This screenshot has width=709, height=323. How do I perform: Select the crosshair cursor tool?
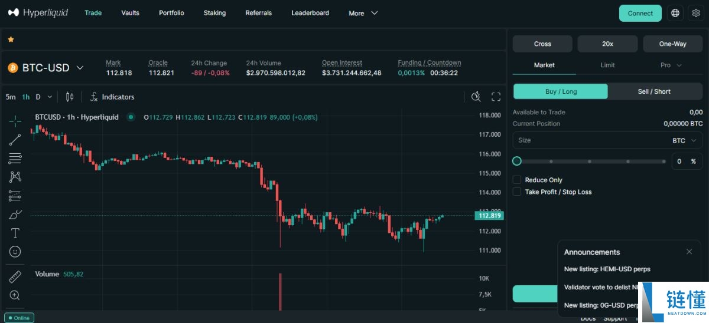coord(15,121)
